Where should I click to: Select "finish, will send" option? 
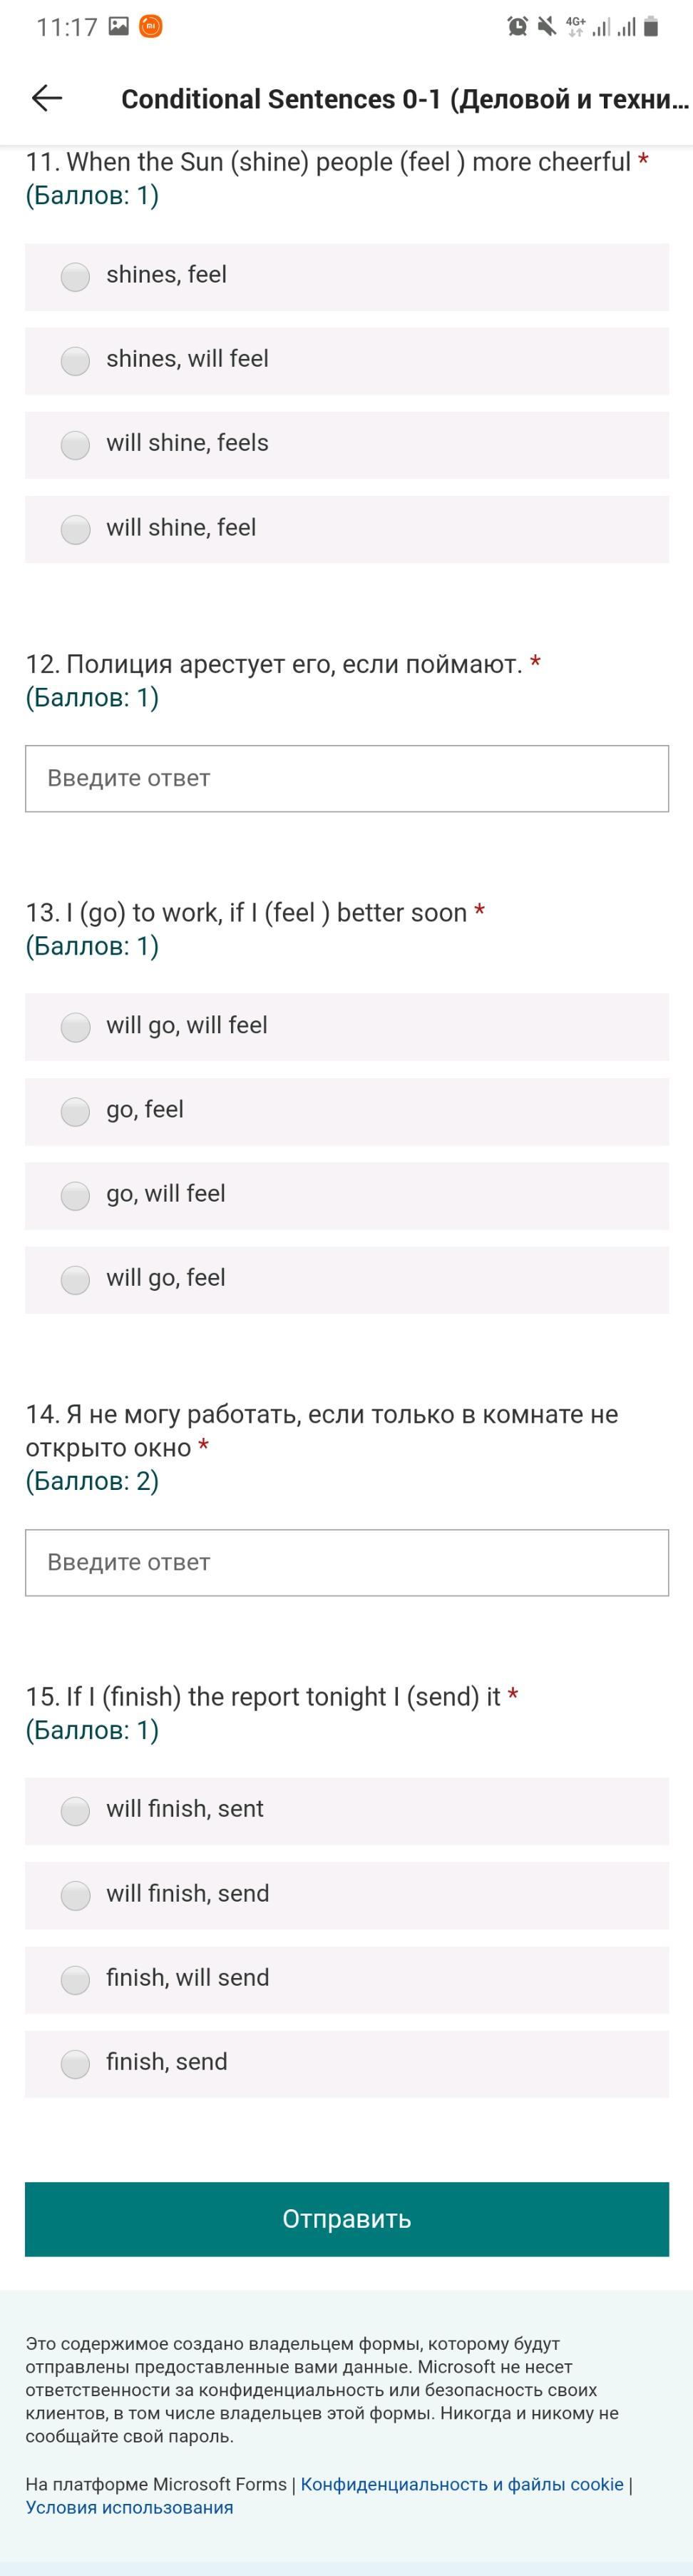[x=76, y=1979]
